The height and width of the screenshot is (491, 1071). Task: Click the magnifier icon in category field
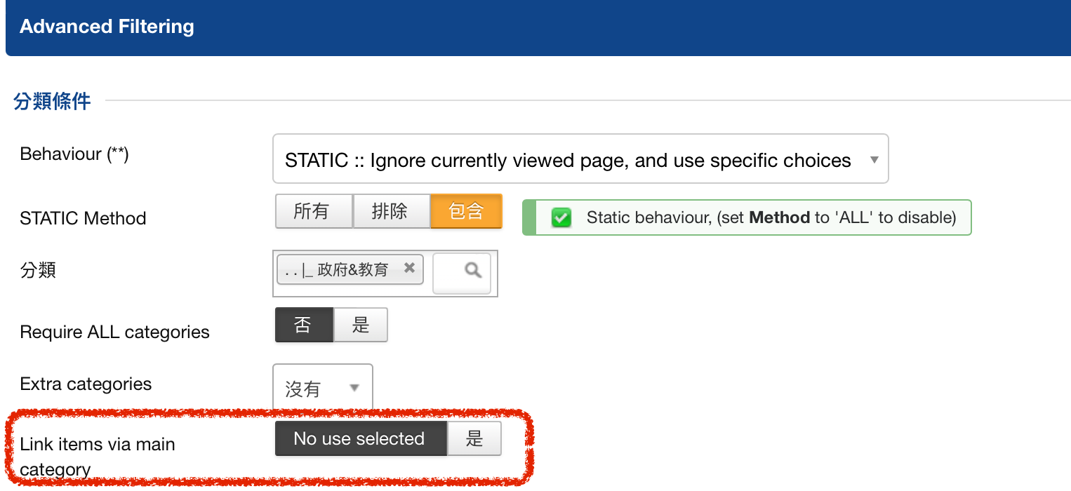click(473, 270)
